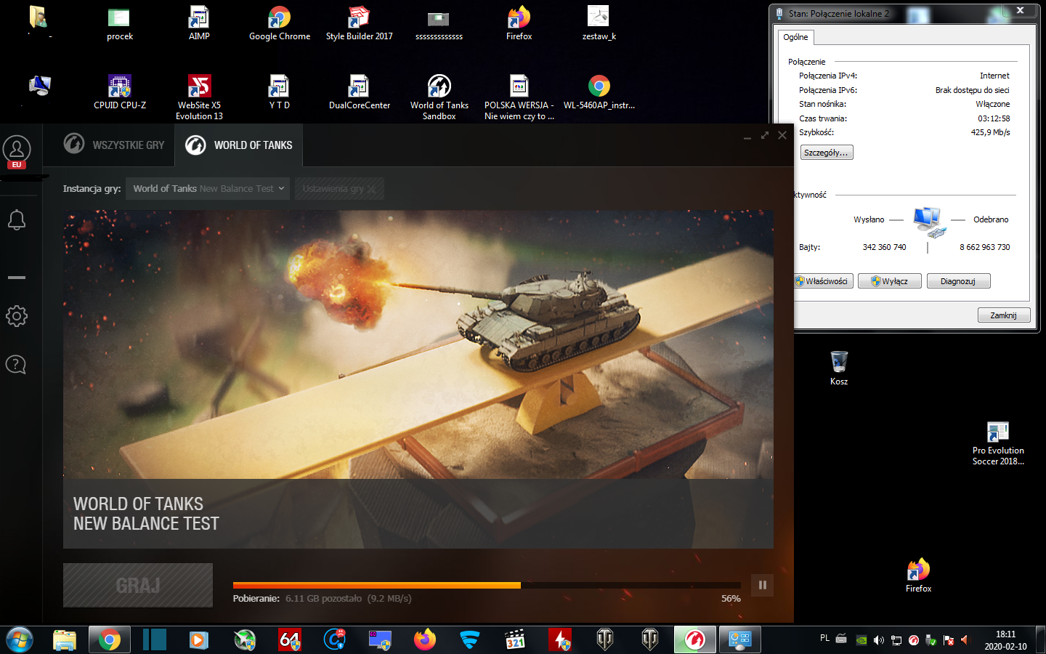Select the AIMP desktop shortcut
Screen dimensions: 1046x654
(199, 24)
